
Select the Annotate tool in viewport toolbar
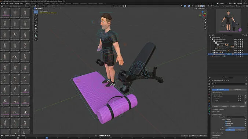click(x=36, y=32)
